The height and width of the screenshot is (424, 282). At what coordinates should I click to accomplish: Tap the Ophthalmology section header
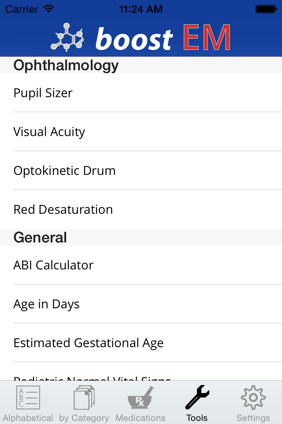coord(66,65)
